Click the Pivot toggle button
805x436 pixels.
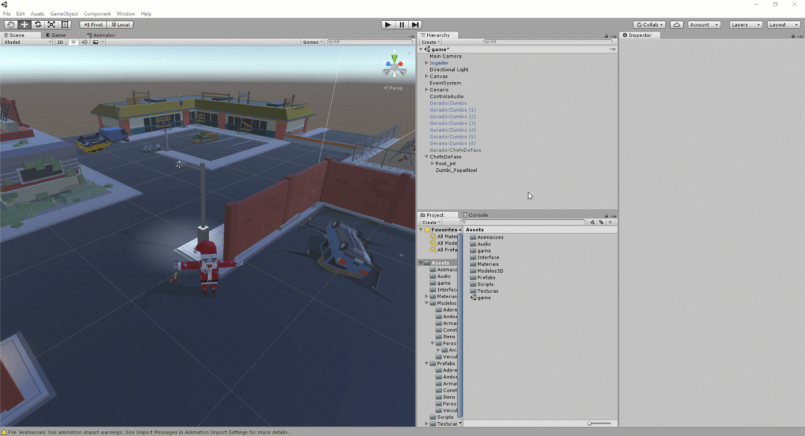pyautogui.click(x=93, y=25)
